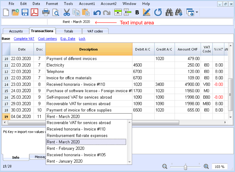Save the file using floppy disk icon
Image resolution: width=235 pixels, height=172 pixels.
coord(25,12)
